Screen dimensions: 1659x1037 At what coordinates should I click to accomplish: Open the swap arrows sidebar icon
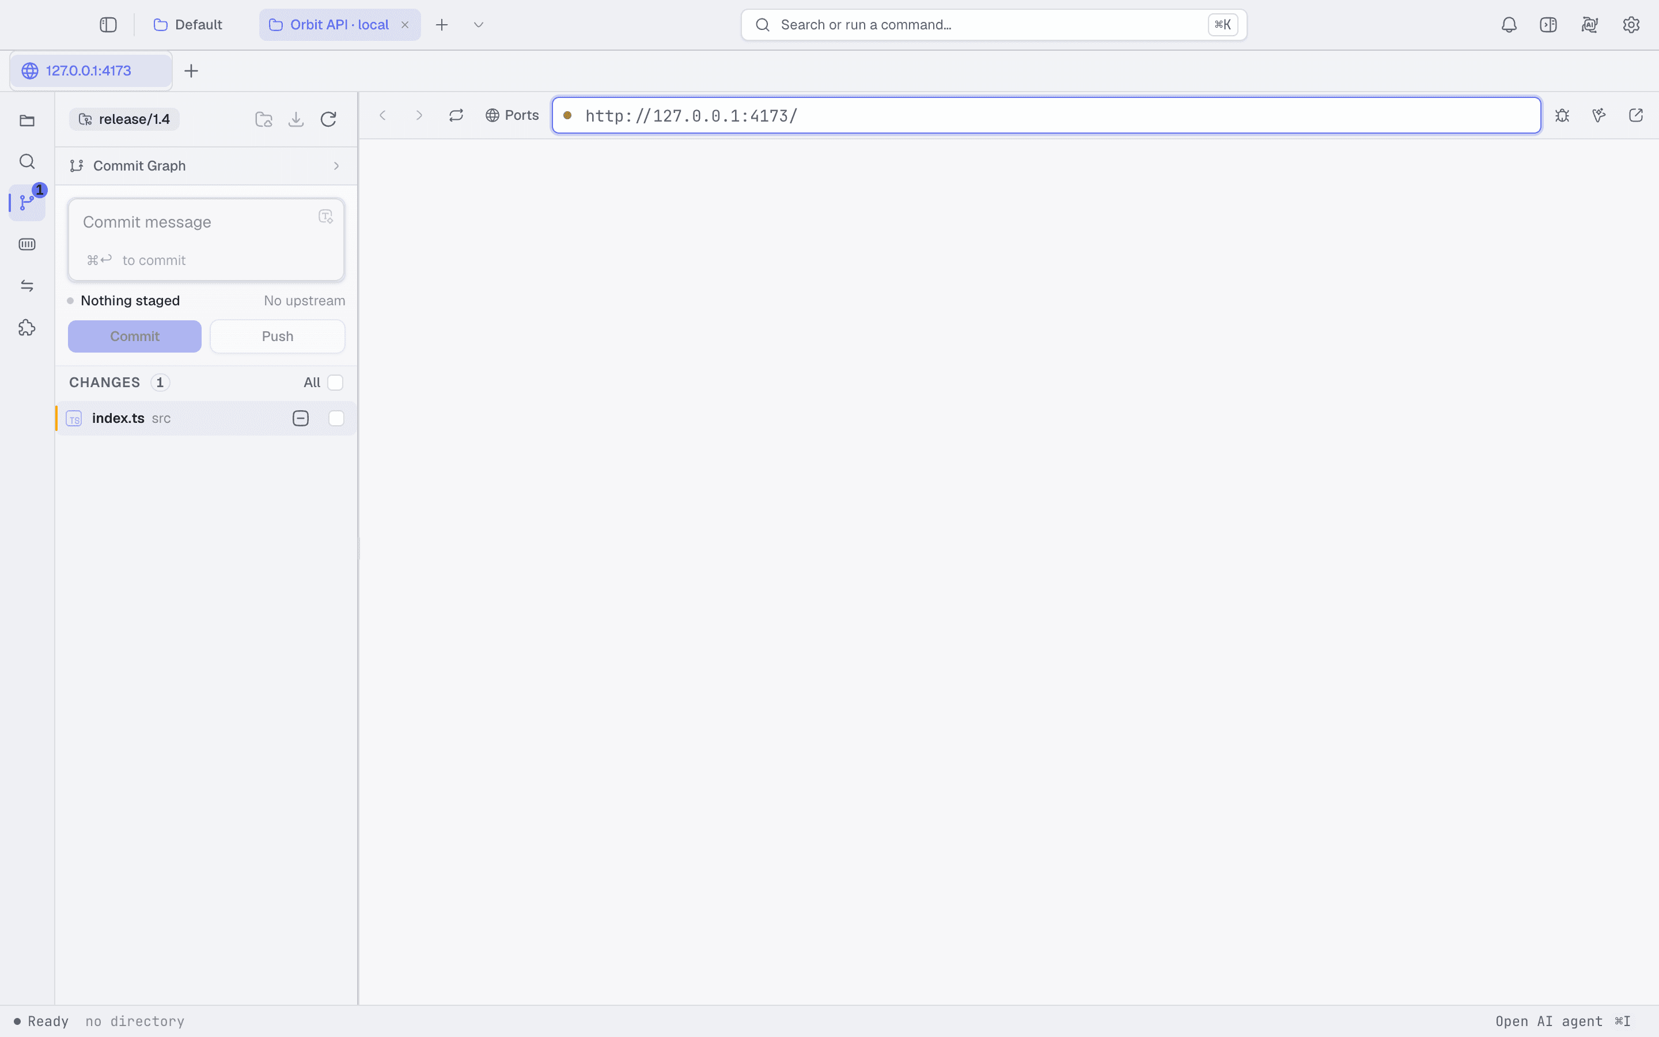coord(26,286)
